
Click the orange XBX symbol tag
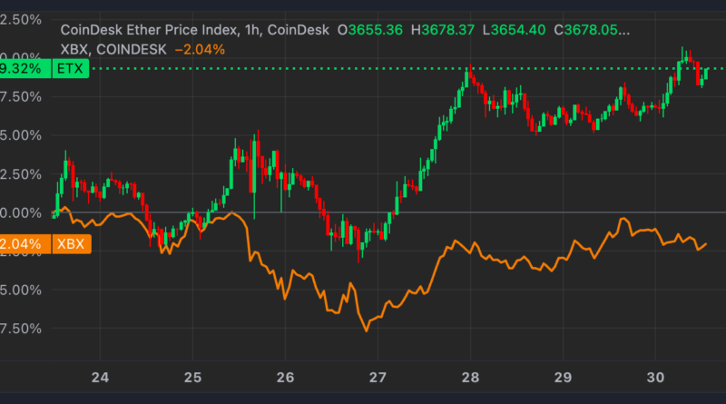click(x=69, y=244)
